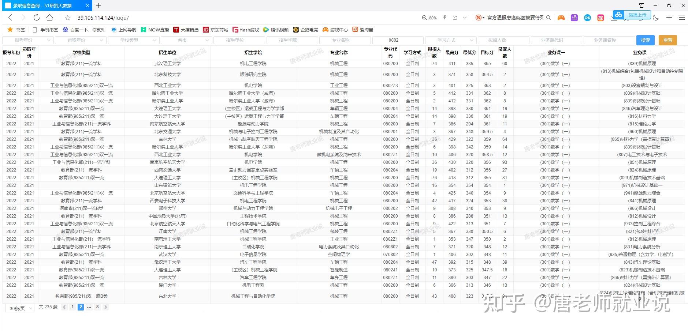This screenshot has width=688, height=331.
Task: Open the game controller extension
Action: [561, 18]
